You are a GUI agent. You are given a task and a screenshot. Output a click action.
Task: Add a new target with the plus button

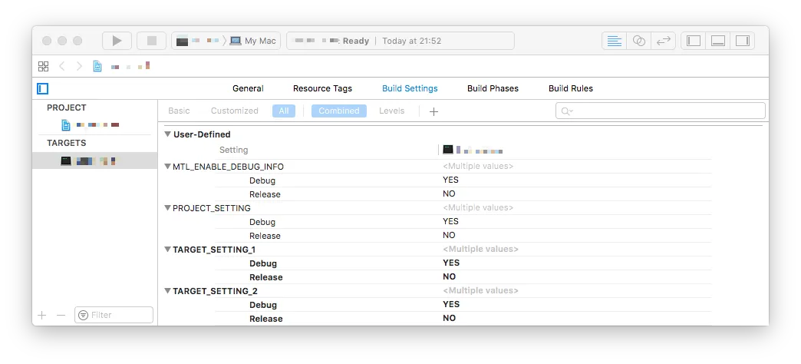tap(42, 316)
